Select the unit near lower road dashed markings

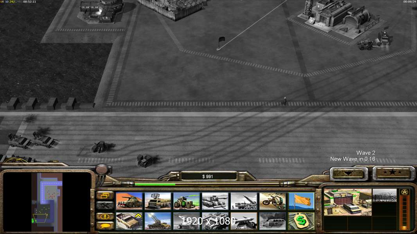[145, 161]
